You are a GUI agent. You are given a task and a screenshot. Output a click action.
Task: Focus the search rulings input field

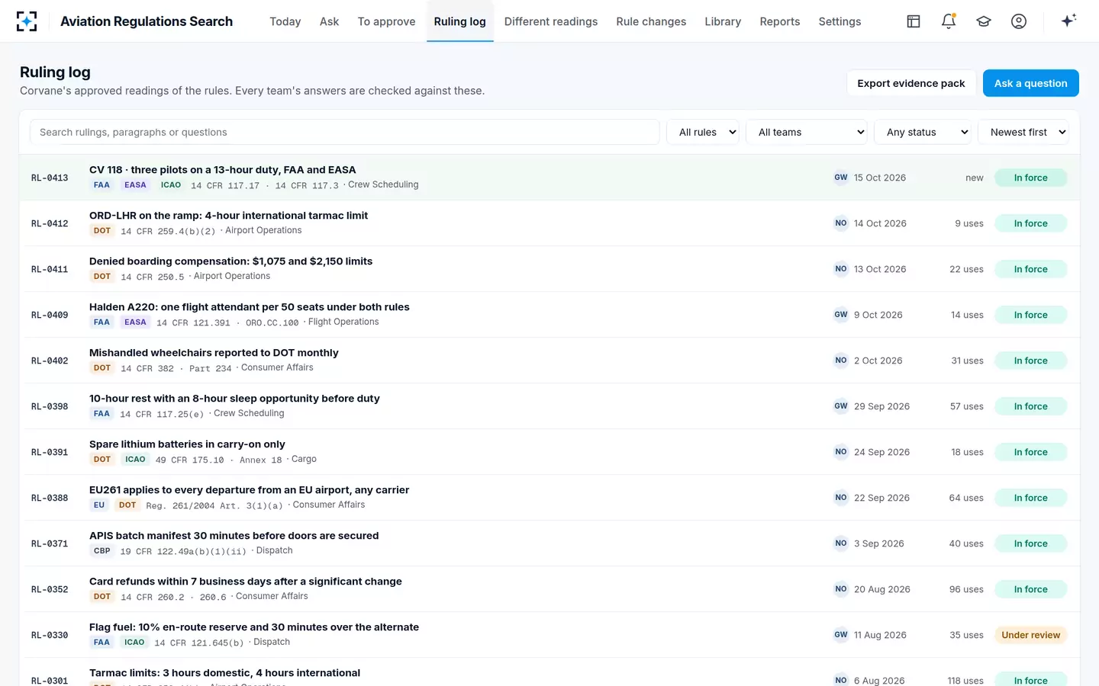click(345, 132)
